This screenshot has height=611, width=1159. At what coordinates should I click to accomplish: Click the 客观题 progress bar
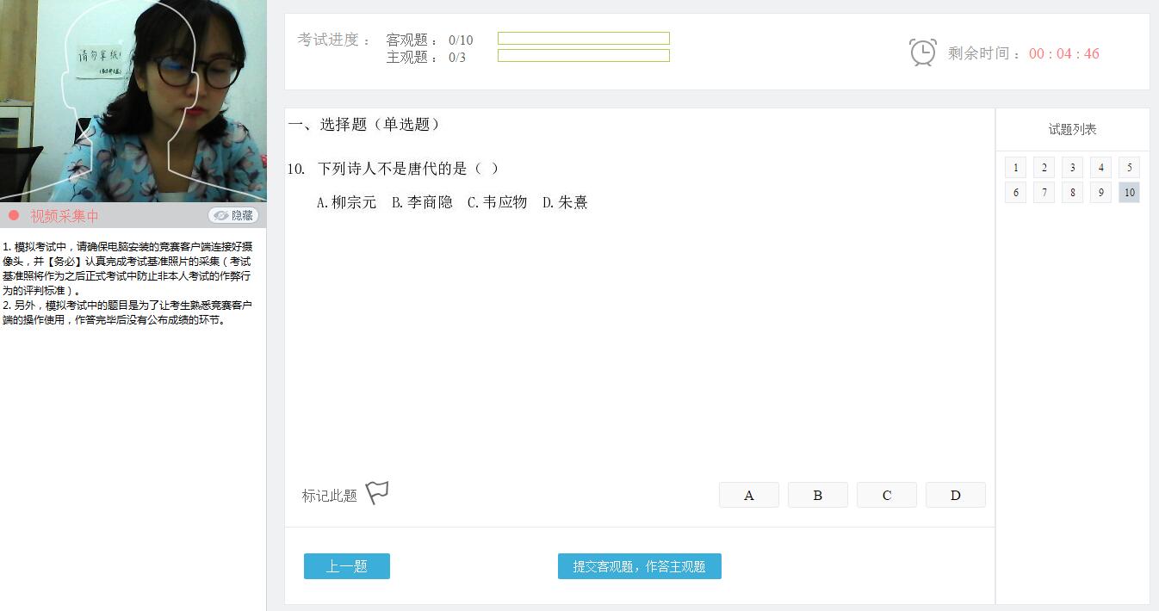pos(584,39)
